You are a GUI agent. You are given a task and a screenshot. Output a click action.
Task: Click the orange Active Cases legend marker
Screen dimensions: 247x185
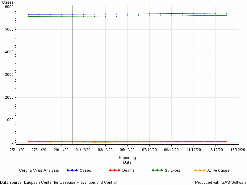[x=200, y=171]
